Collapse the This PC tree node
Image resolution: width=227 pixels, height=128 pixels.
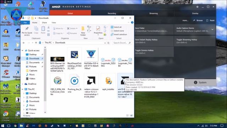click(x=23, y=89)
